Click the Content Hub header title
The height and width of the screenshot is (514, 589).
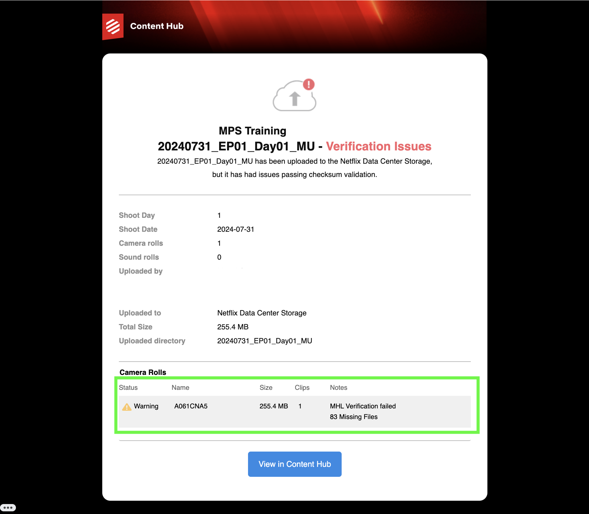tap(157, 26)
